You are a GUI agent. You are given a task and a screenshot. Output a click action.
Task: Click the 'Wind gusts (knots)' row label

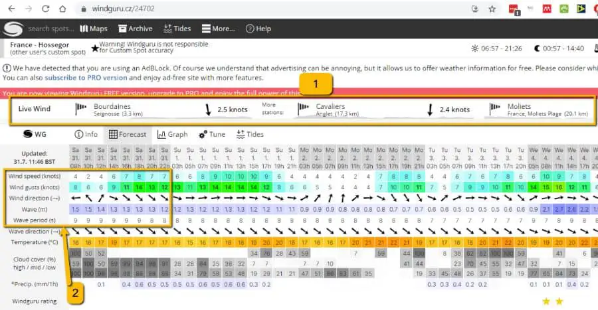(x=35, y=187)
